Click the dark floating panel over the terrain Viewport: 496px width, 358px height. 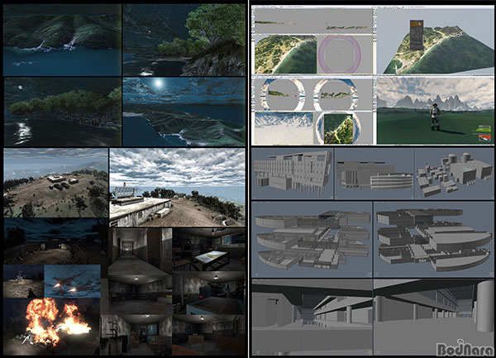click(x=417, y=35)
